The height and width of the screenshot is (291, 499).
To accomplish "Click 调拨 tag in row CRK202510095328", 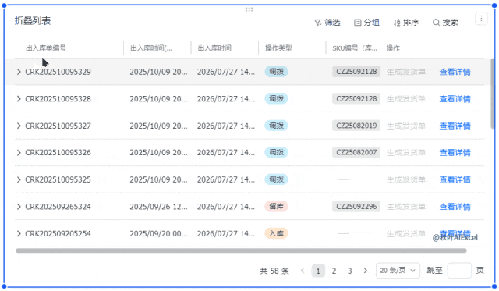I will pos(276,99).
